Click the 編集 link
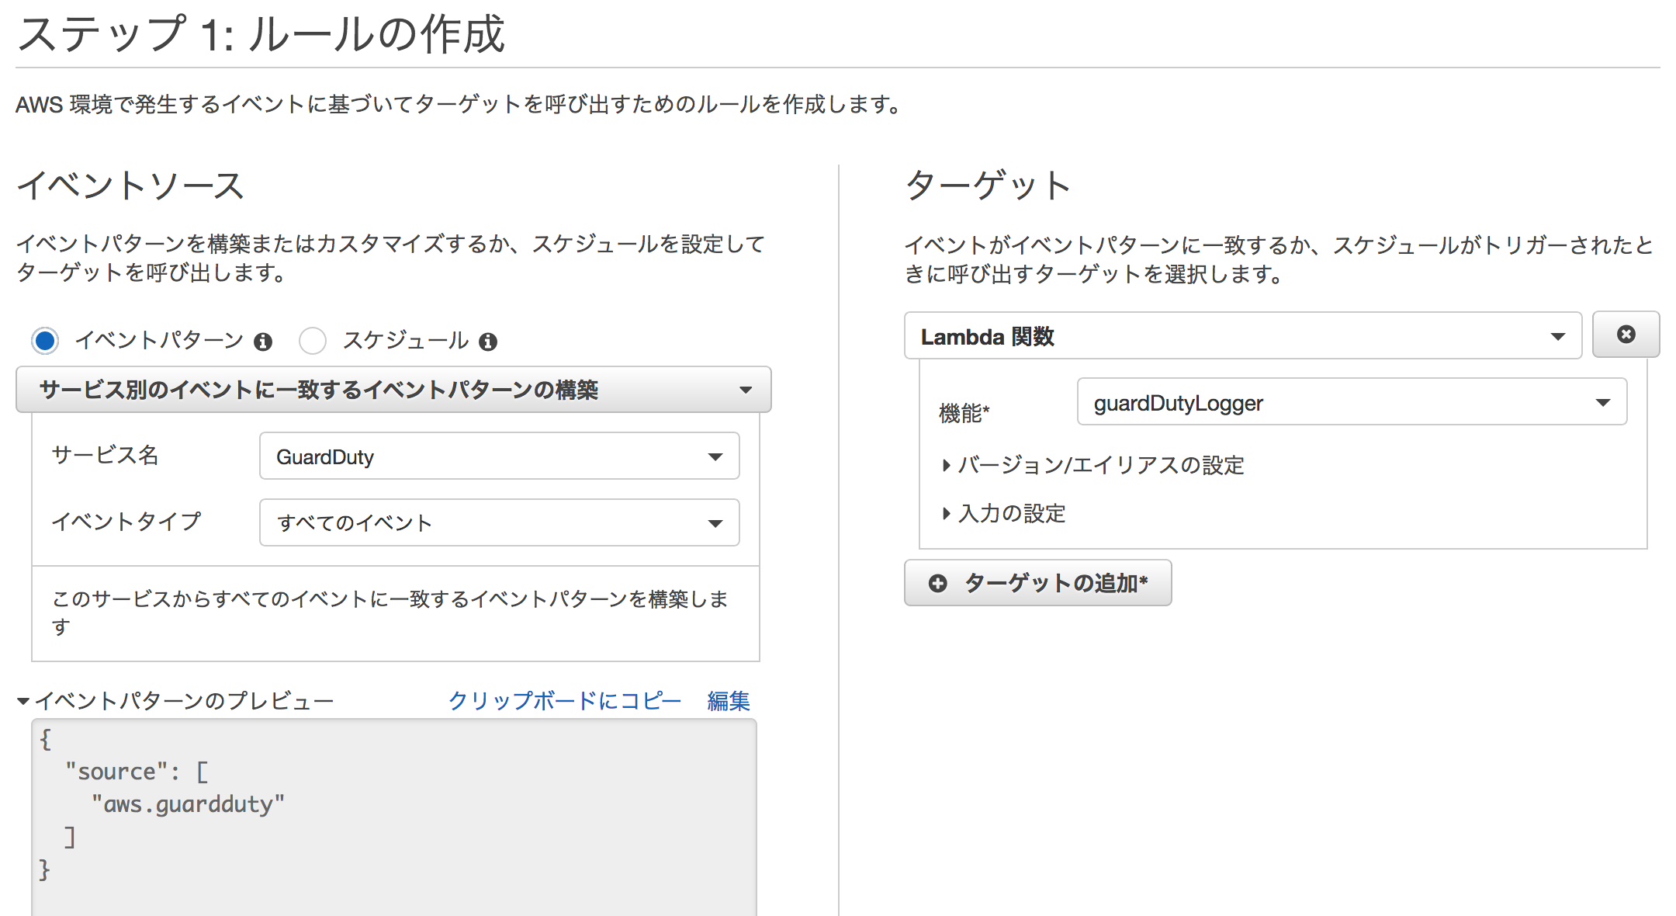 pos(728,700)
